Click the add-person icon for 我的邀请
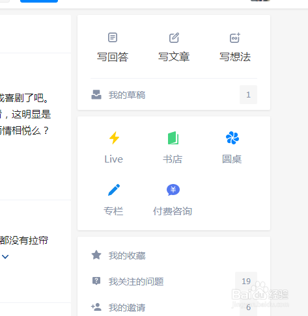The width and height of the screenshot is (308, 316). (96, 307)
